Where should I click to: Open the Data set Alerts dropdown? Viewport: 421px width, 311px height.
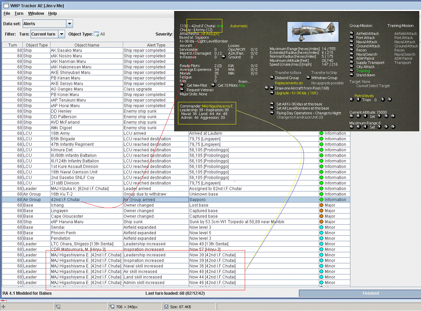pyautogui.click(x=69, y=24)
